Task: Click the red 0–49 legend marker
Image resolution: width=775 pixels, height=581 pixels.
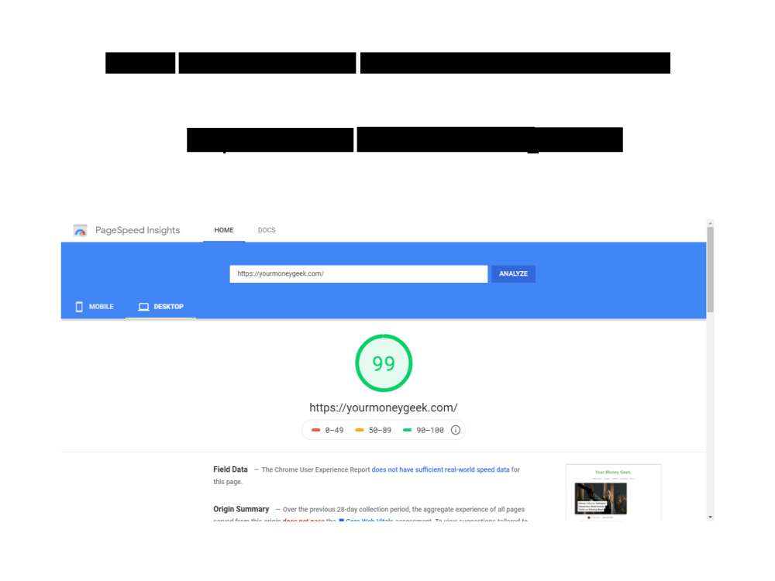Action: (x=316, y=430)
